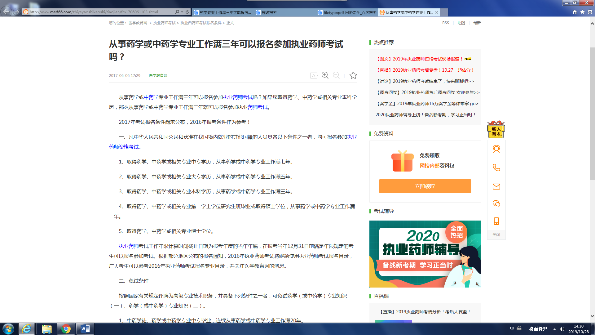Open Google Chrome from the taskbar
The height and width of the screenshot is (335, 595).
tap(66, 329)
